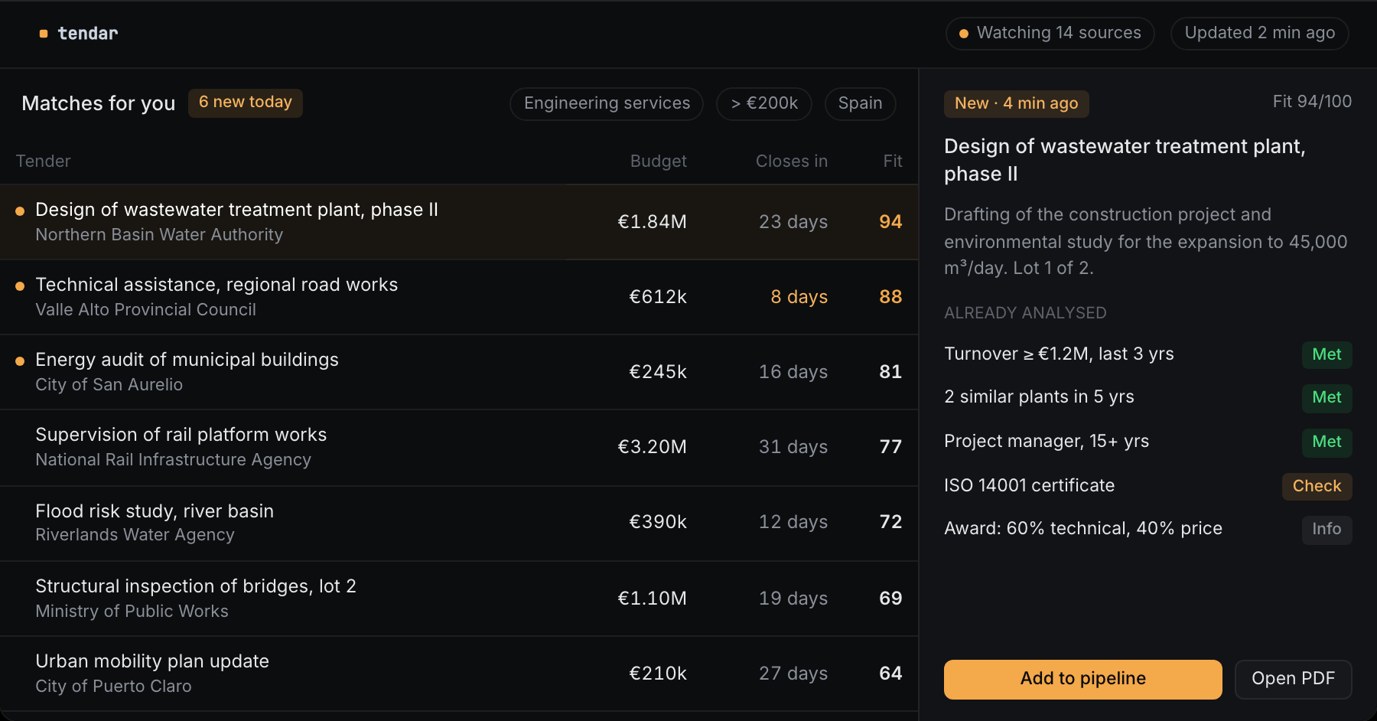Click the Met badge for Turnover requirement
The width and height of the screenshot is (1377, 721).
coord(1327,354)
